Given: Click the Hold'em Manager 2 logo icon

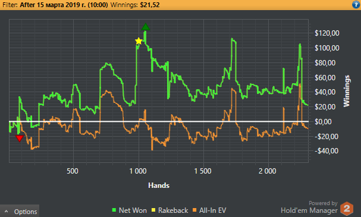Looking at the screenshot, I should pyautogui.click(x=347, y=209).
